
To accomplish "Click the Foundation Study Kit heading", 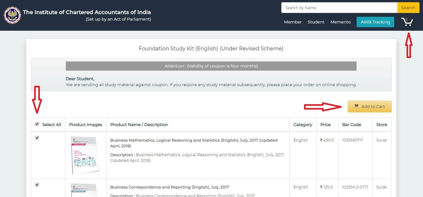I will [x=211, y=48].
